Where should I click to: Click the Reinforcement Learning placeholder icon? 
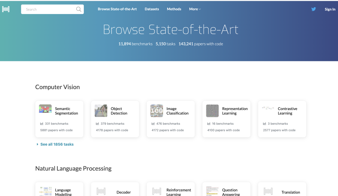click(157, 191)
